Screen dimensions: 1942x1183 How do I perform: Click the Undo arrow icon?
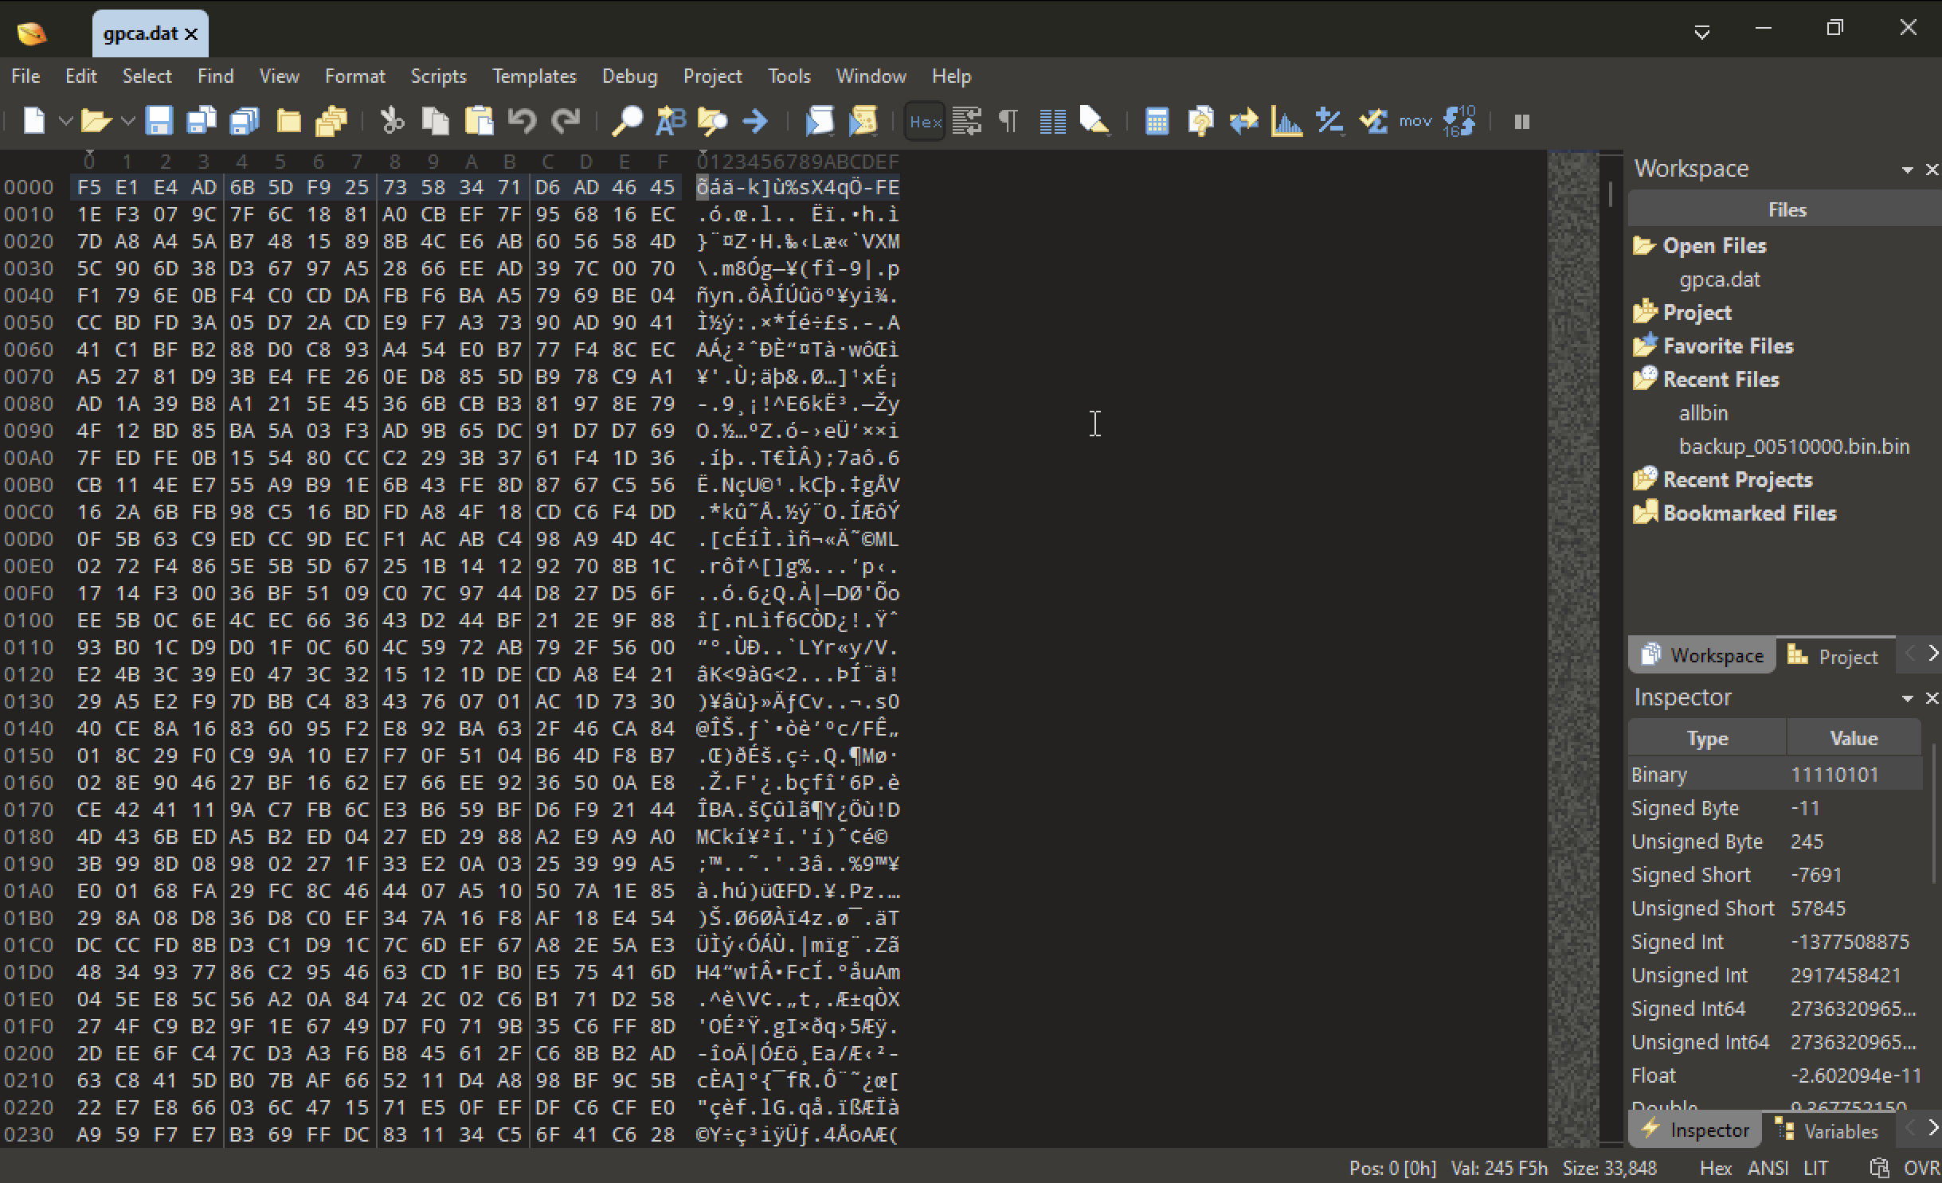tap(523, 122)
